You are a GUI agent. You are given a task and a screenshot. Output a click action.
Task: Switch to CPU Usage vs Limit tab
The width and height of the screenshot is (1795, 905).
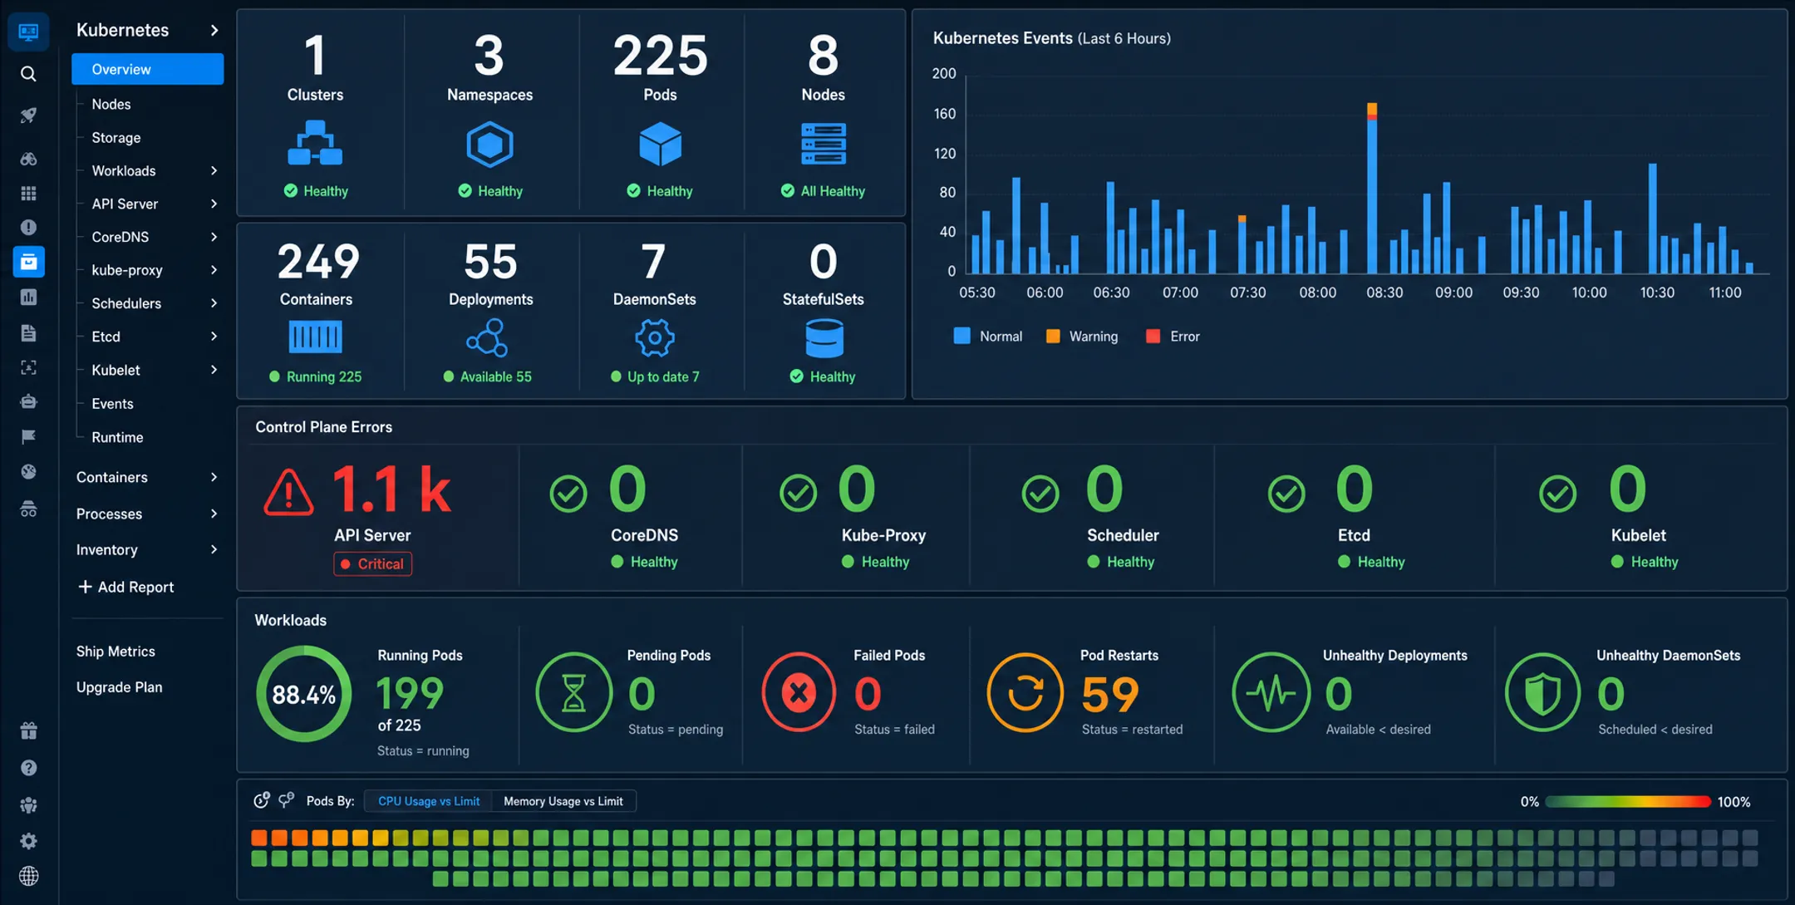click(x=429, y=801)
